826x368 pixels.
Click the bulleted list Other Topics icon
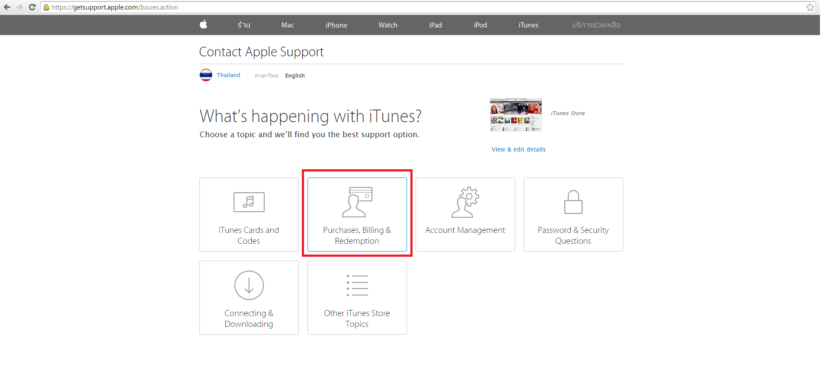pyautogui.click(x=357, y=285)
